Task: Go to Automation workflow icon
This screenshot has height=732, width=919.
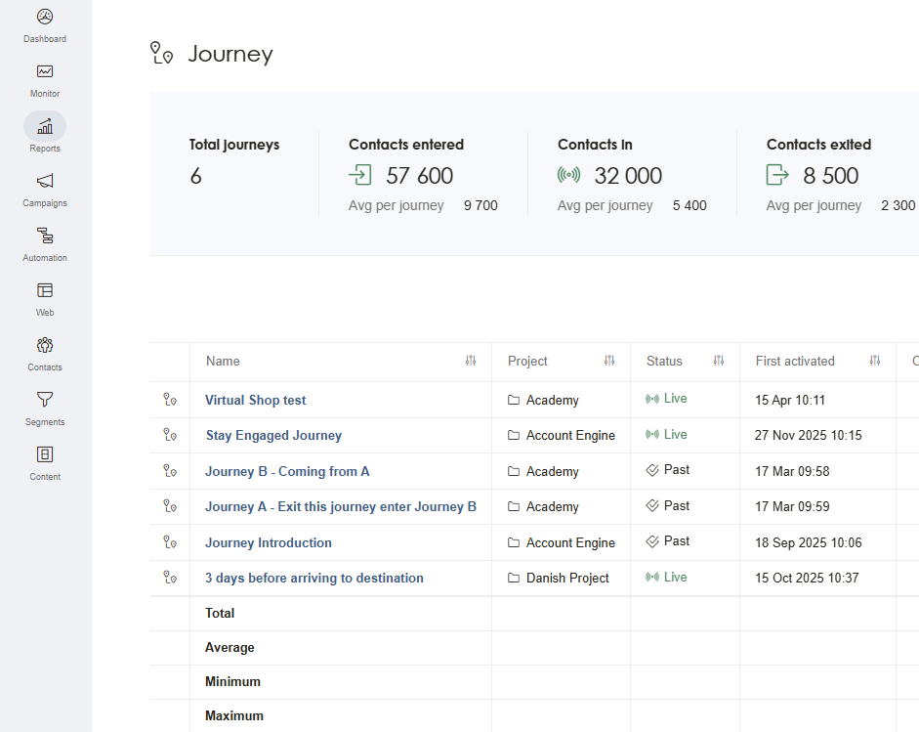Action: (45, 236)
